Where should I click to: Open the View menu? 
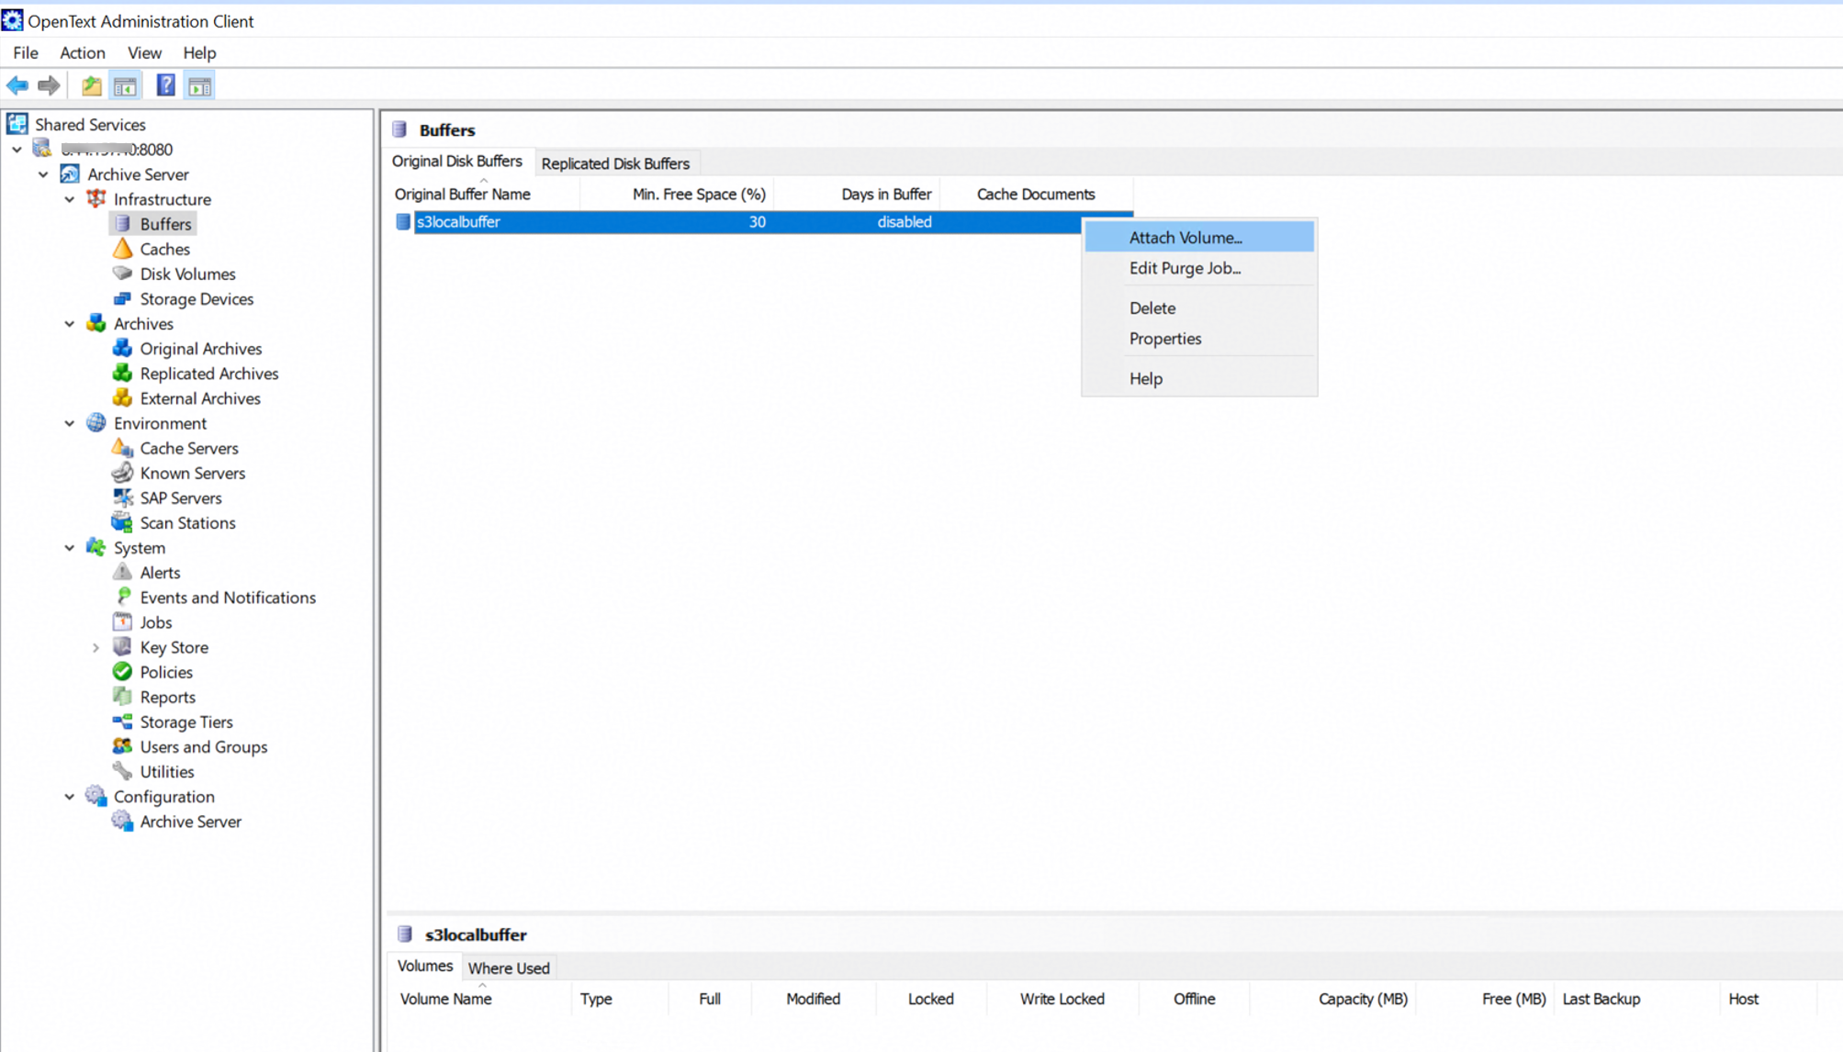point(144,53)
